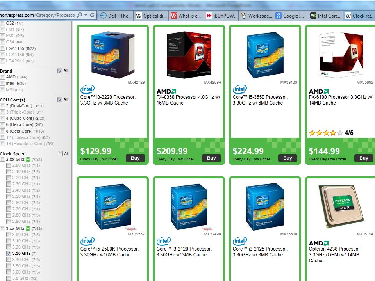This screenshot has height=281, width=375.
Task: Switch to the Optical di... Wikipedia tab
Action: coord(151,16)
